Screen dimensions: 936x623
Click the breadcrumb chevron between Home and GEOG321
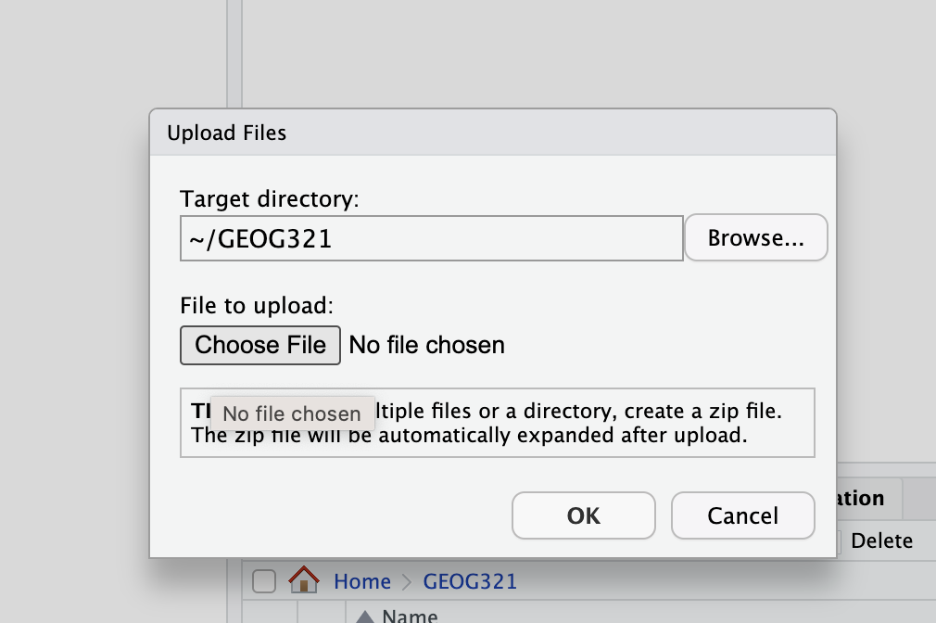[406, 581]
